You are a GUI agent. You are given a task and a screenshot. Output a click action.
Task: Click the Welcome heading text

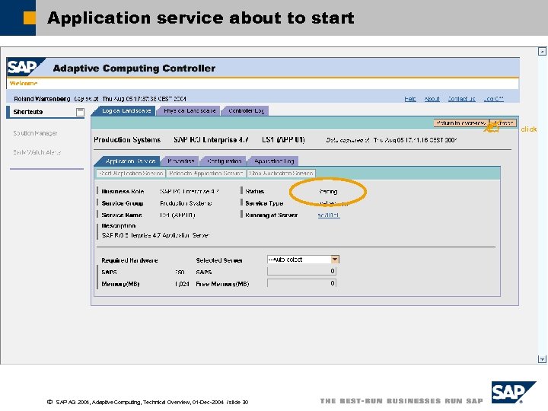click(24, 84)
